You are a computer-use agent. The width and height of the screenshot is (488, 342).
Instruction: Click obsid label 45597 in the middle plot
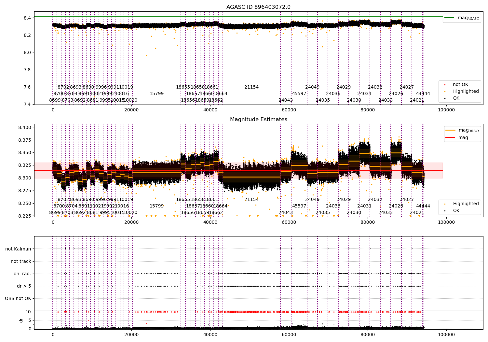click(299, 206)
